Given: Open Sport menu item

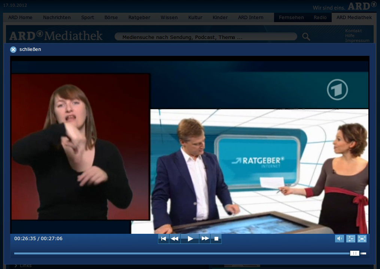Looking at the screenshot, I should click(88, 18).
